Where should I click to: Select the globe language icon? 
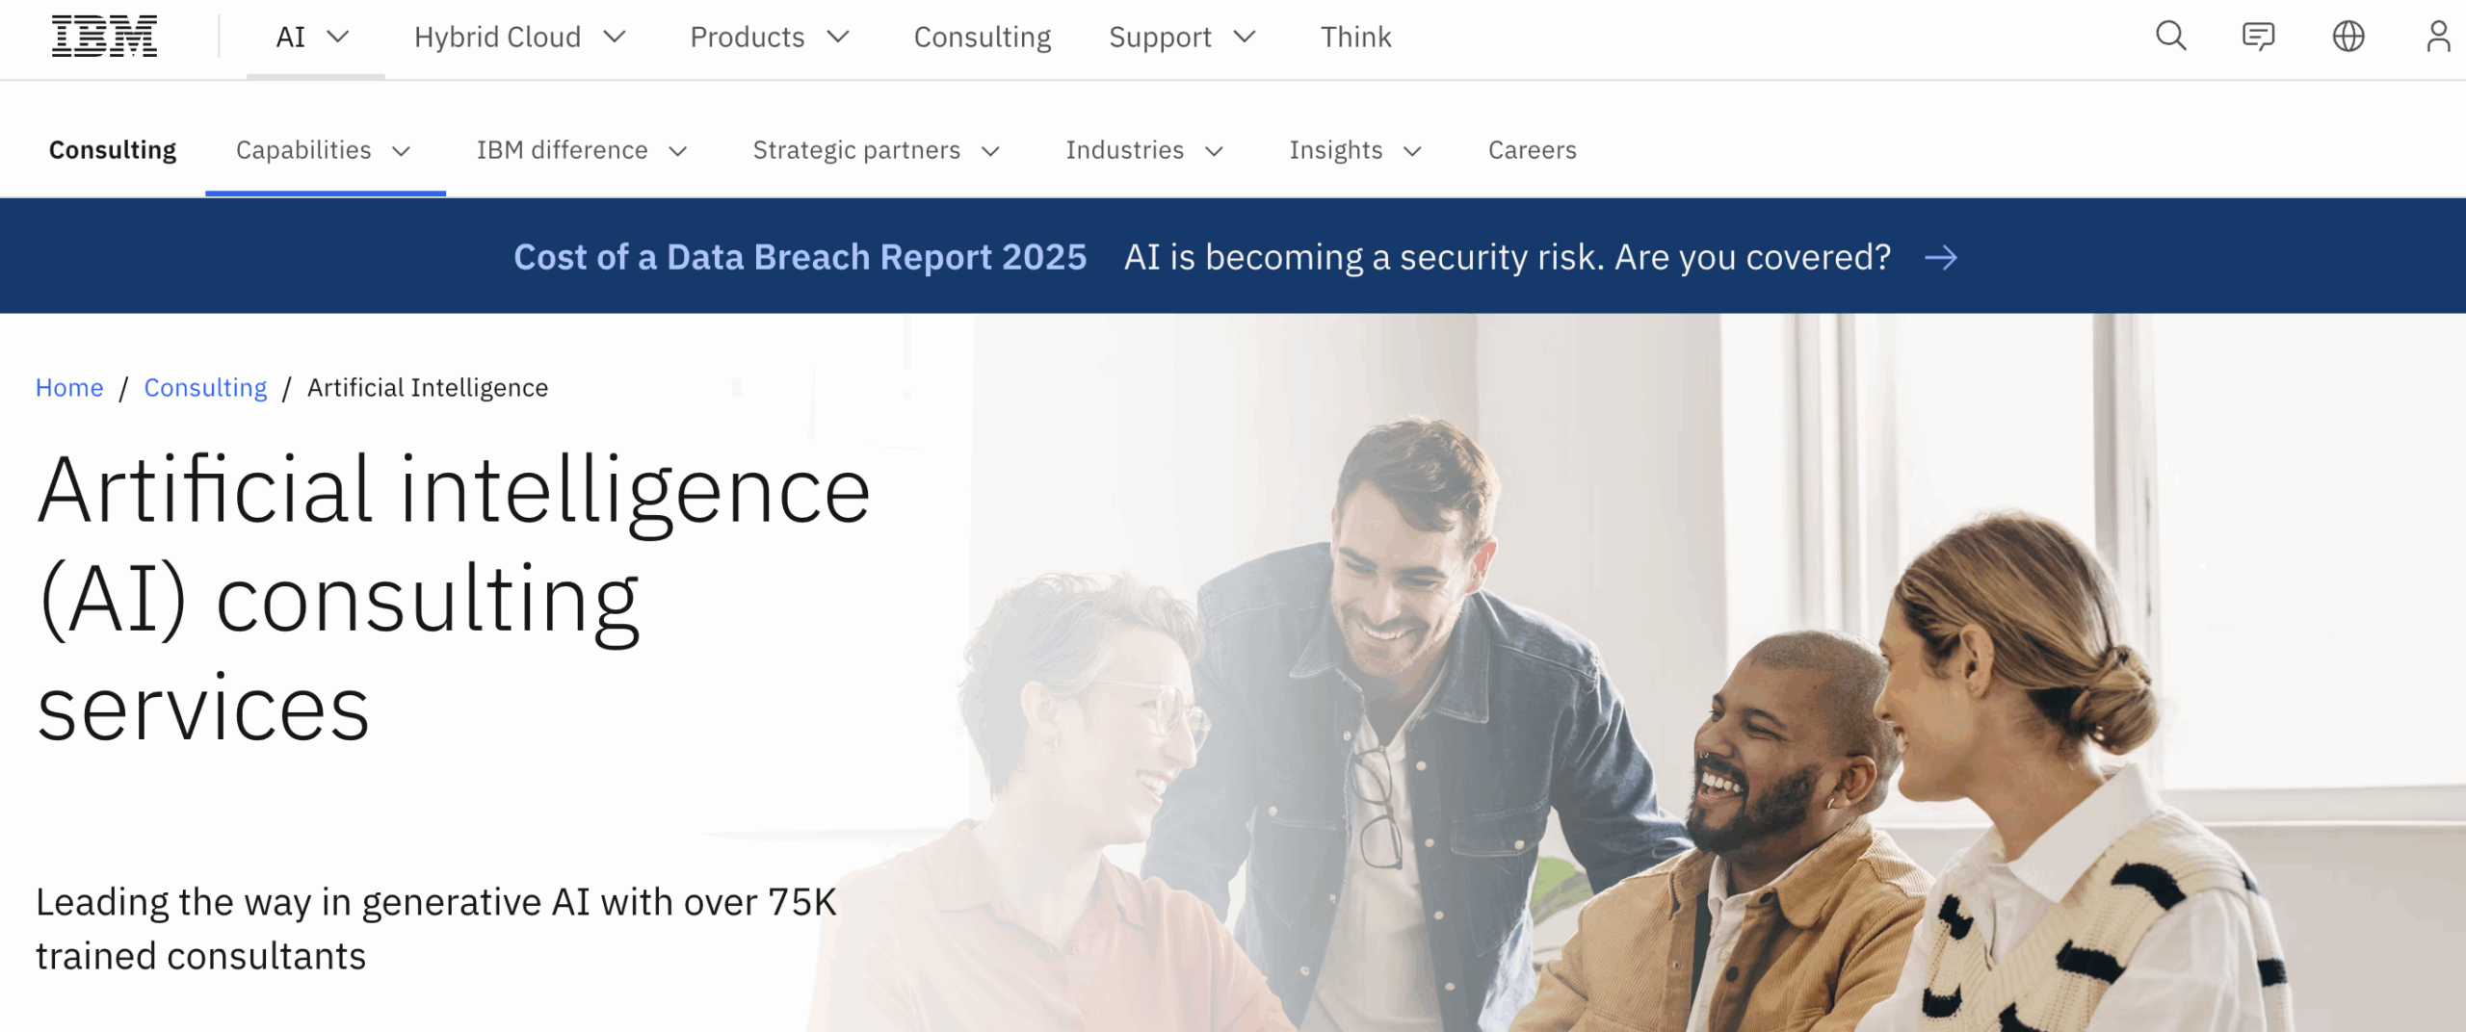(2348, 37)
